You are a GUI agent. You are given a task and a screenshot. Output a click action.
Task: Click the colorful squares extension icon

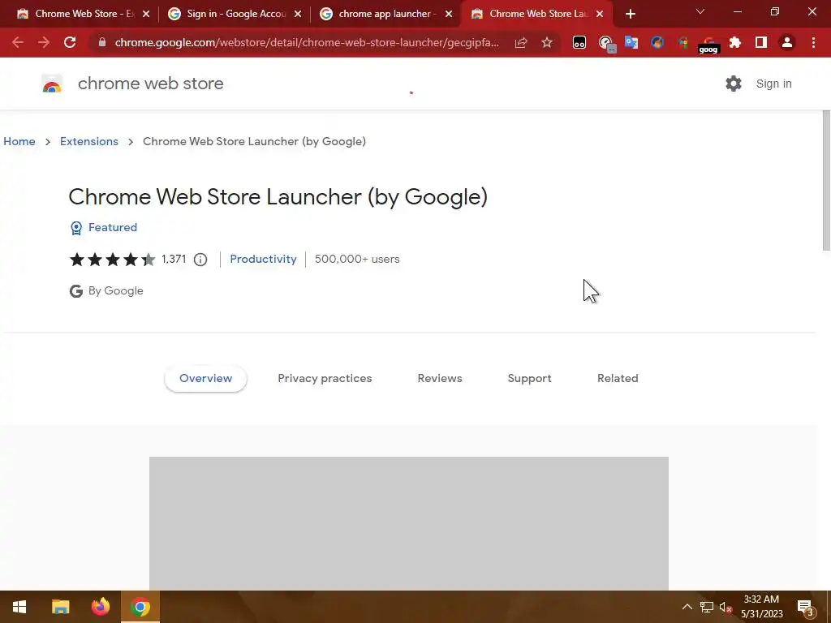click(683, 42)
